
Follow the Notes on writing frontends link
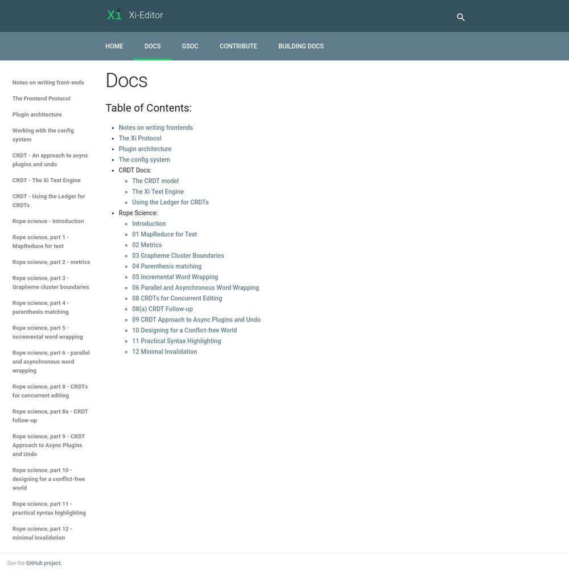tap(156, 127)
